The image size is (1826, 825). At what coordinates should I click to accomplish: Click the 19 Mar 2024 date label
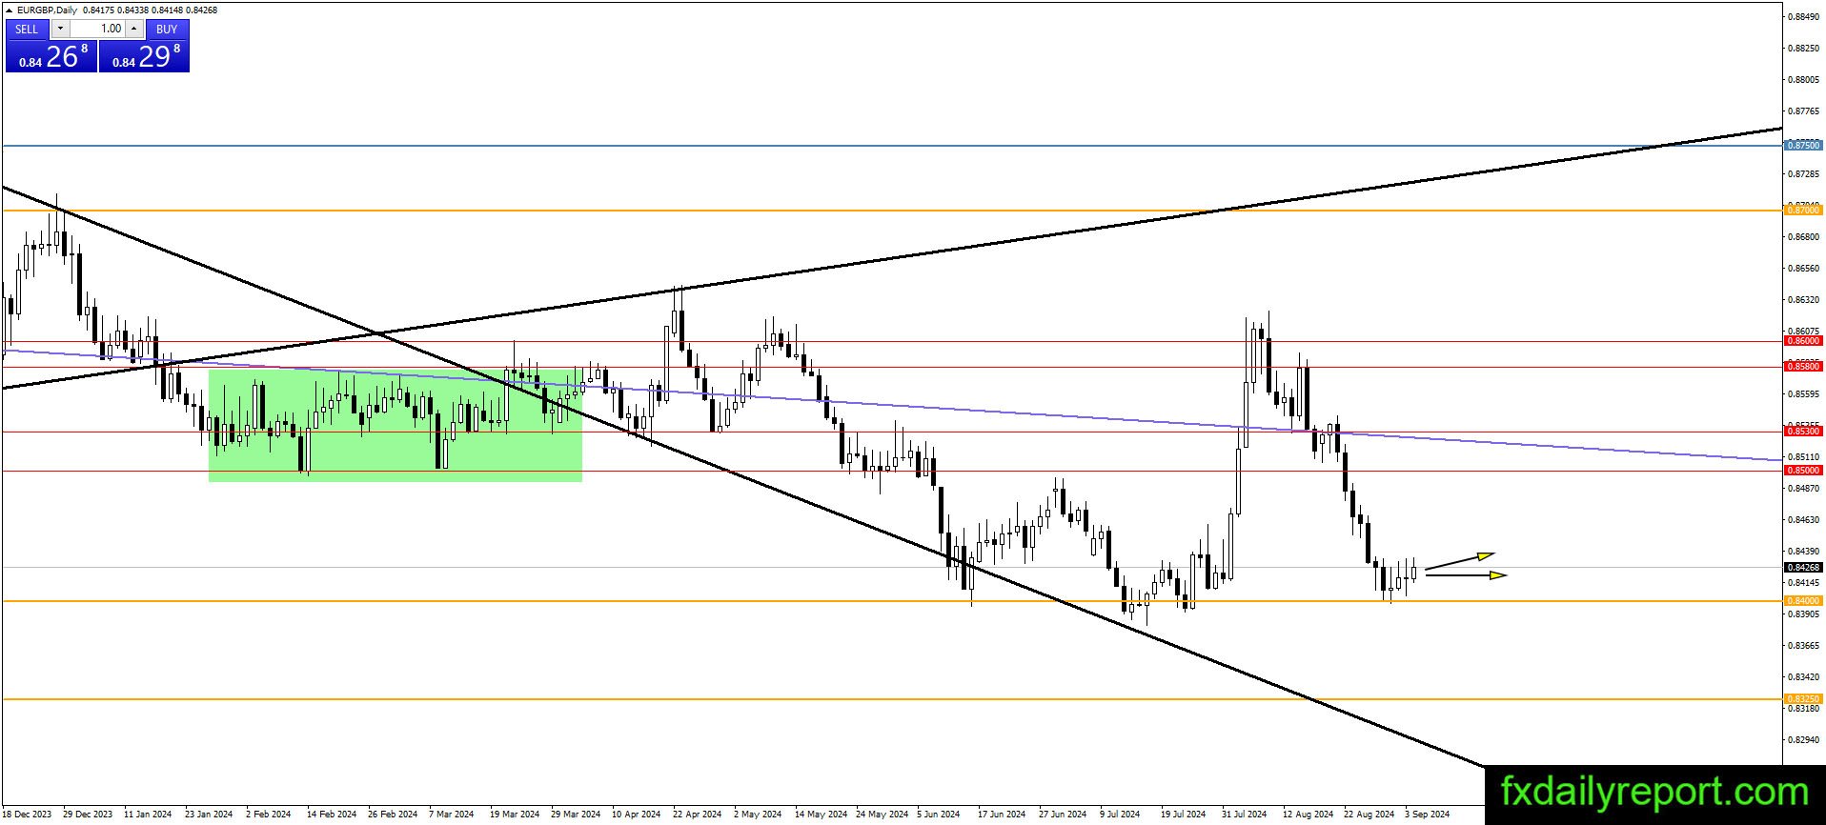click(515, 815)
